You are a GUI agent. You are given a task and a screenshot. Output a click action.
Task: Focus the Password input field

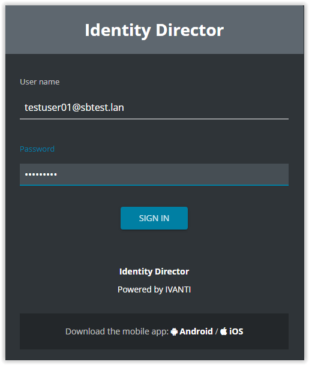pos(154,174)
